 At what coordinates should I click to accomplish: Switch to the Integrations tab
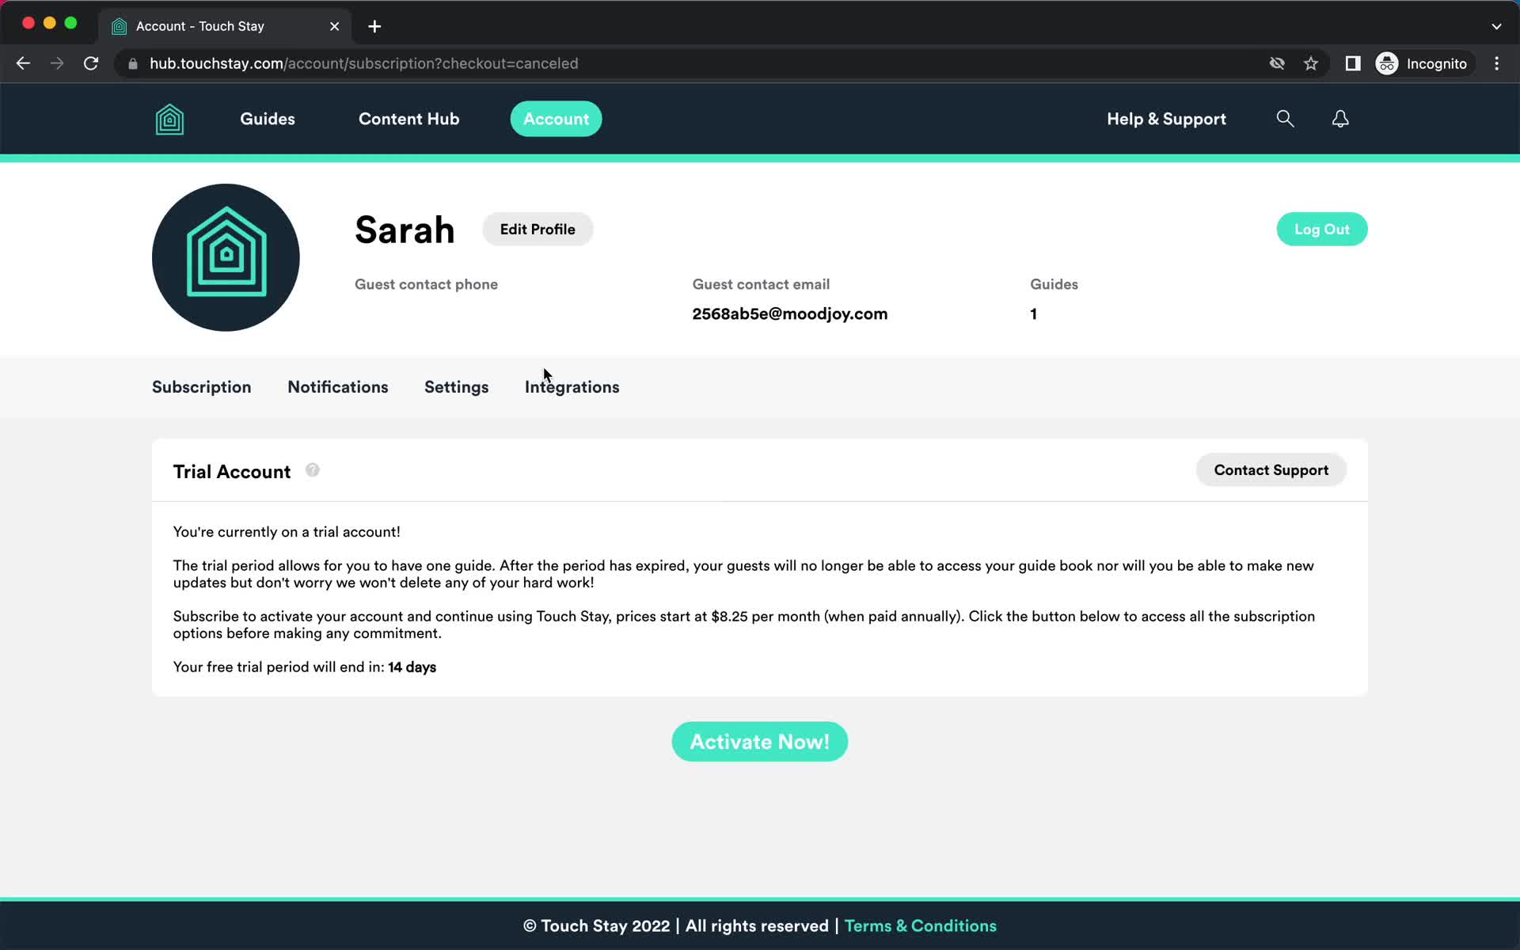point(572,386)
